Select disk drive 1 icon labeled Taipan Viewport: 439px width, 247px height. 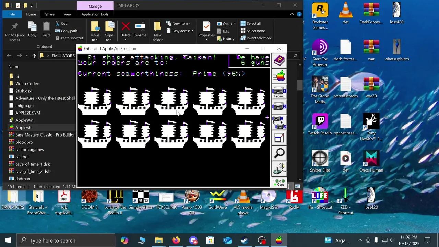point(279,92)
